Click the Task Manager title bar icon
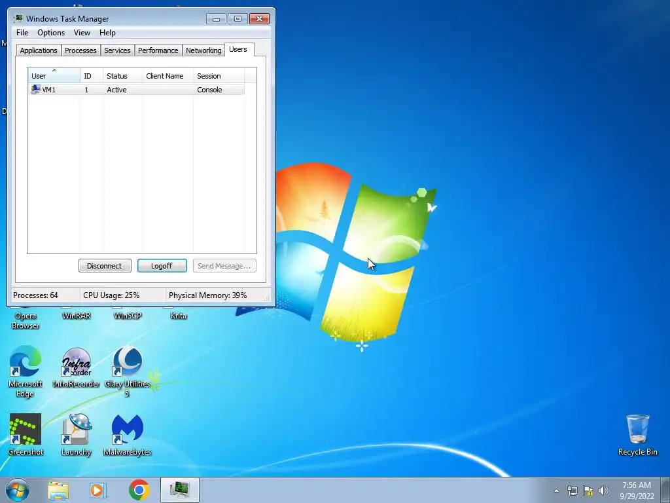The width and height of the screenshot is (670, 503). coord(18,18)
